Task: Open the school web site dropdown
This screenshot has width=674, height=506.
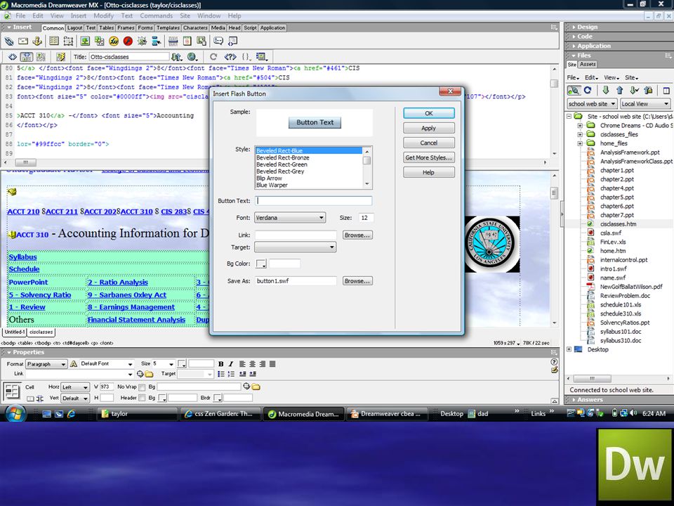Action: [593, 104]
